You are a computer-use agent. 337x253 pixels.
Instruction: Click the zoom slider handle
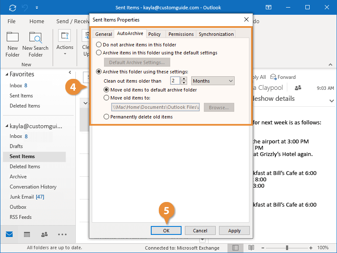coord(287,248)
